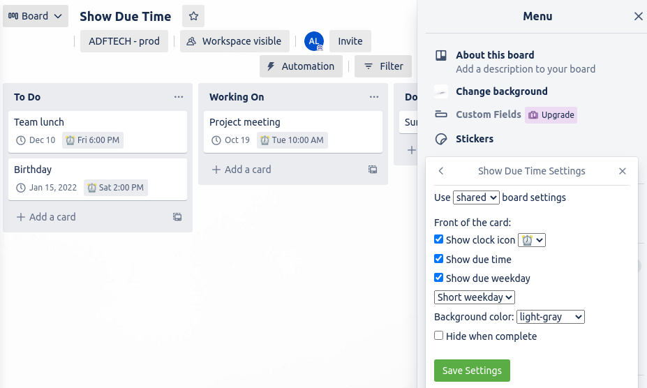
Task: Click the Oct 19 due date badge
Action: point(230,140)
